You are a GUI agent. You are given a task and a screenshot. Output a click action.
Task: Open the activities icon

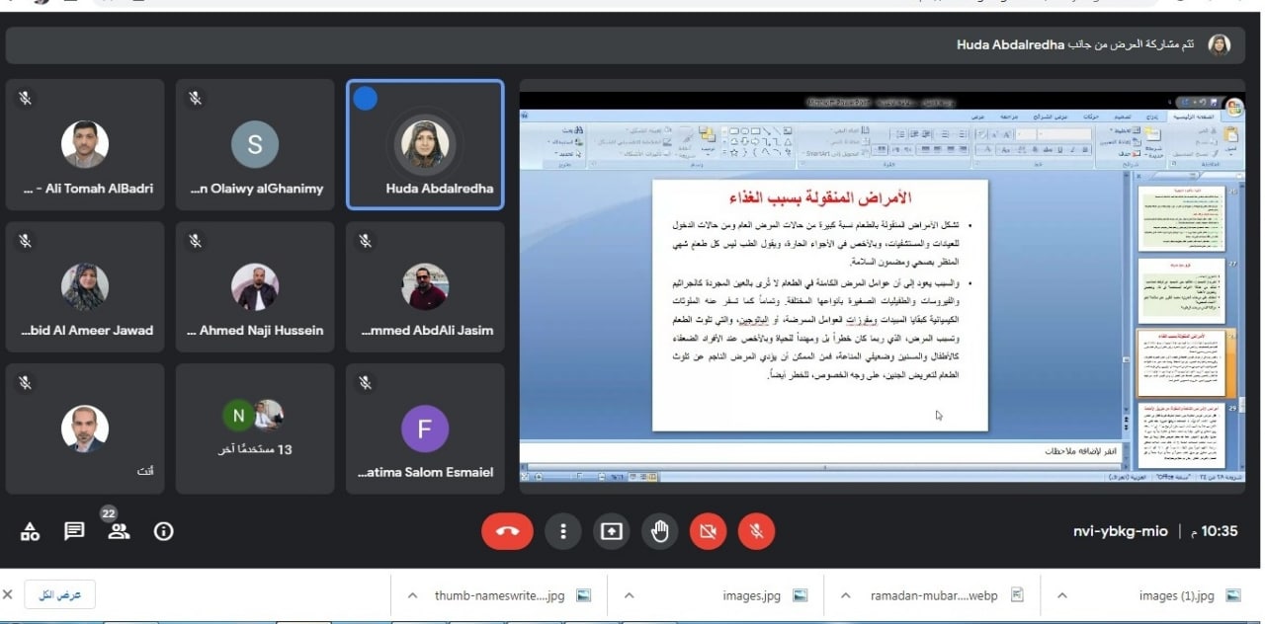pos(30,531)
